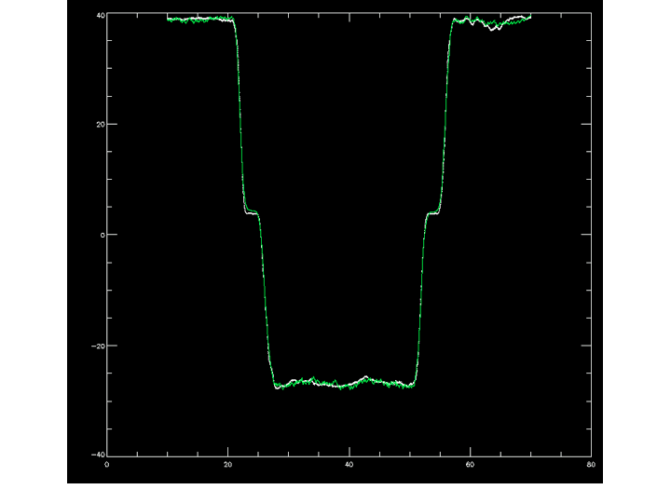Click the small bump on bottom plateau near x=43
This screenshot has height=503, width=671.
click(366, 377)
